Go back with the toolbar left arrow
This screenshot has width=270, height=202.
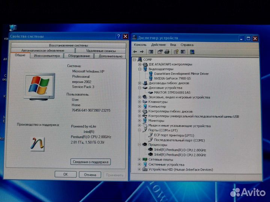click(135, 52)
